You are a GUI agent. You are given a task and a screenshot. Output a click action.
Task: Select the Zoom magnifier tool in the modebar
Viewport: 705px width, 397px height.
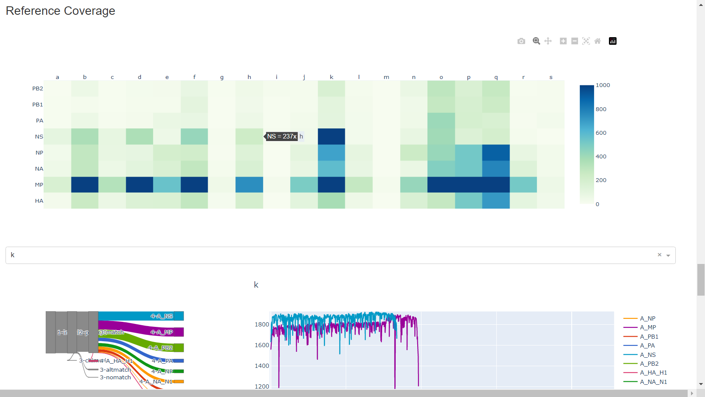coord(536,41)
